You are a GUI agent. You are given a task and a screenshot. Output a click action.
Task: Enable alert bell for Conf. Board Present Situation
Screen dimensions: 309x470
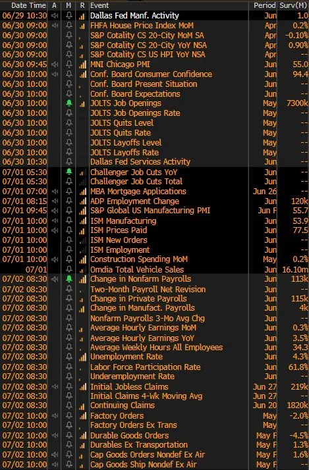coord(69,84)
